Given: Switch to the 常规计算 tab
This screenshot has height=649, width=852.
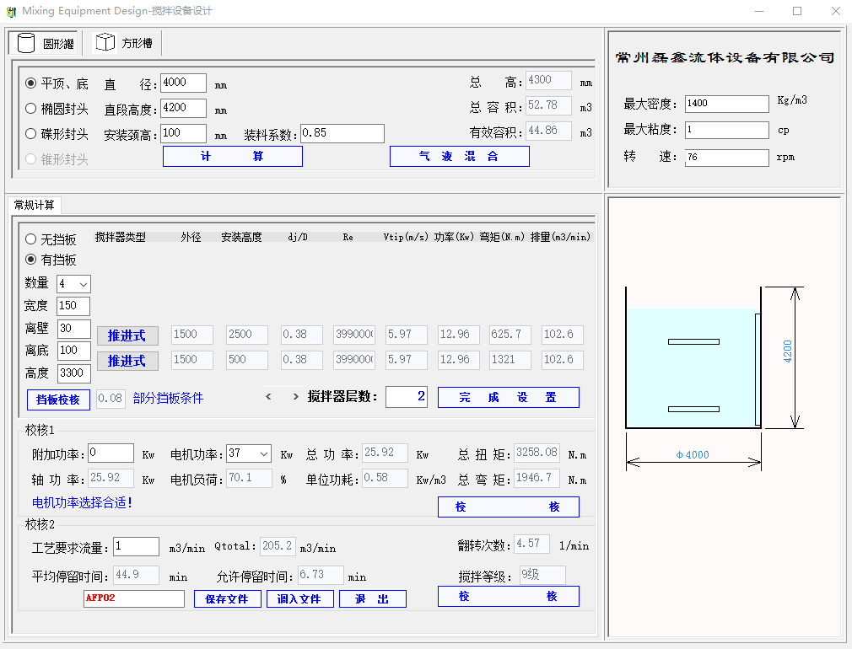Looking at the screenshot, I should point(35,205).
